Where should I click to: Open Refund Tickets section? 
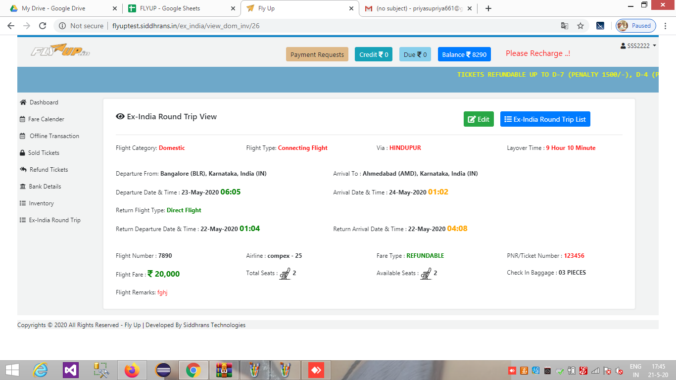point(48,170)
